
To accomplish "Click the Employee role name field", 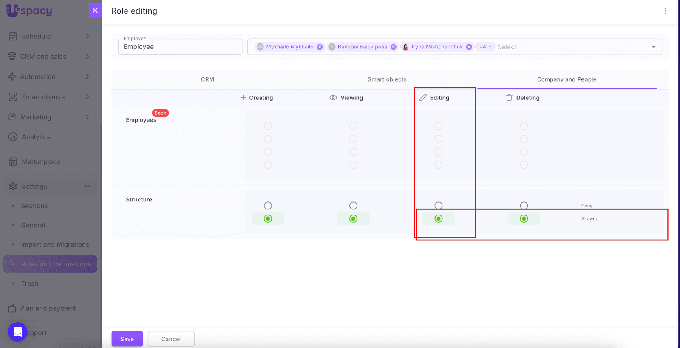I will (x=180, y=47).
